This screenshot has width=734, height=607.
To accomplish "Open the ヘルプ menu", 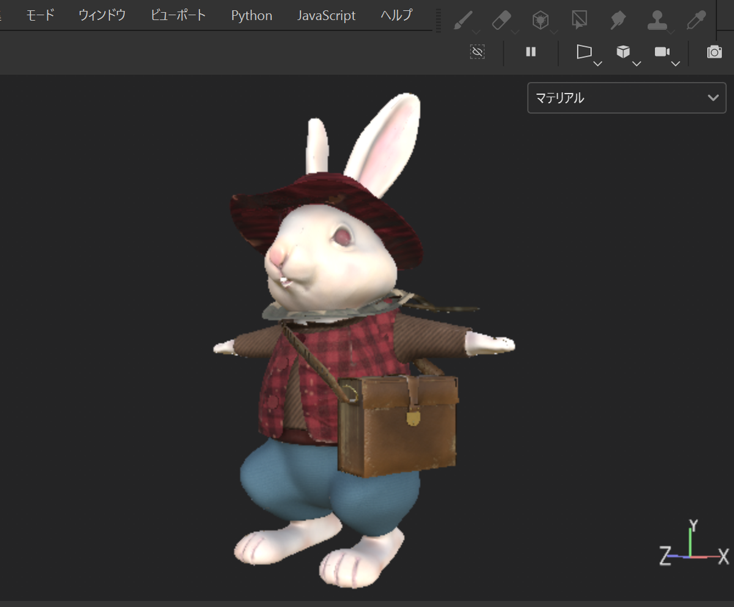I will tap(396, 15).
